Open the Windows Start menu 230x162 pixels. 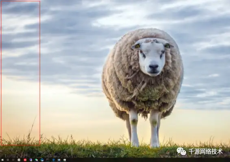2,160
